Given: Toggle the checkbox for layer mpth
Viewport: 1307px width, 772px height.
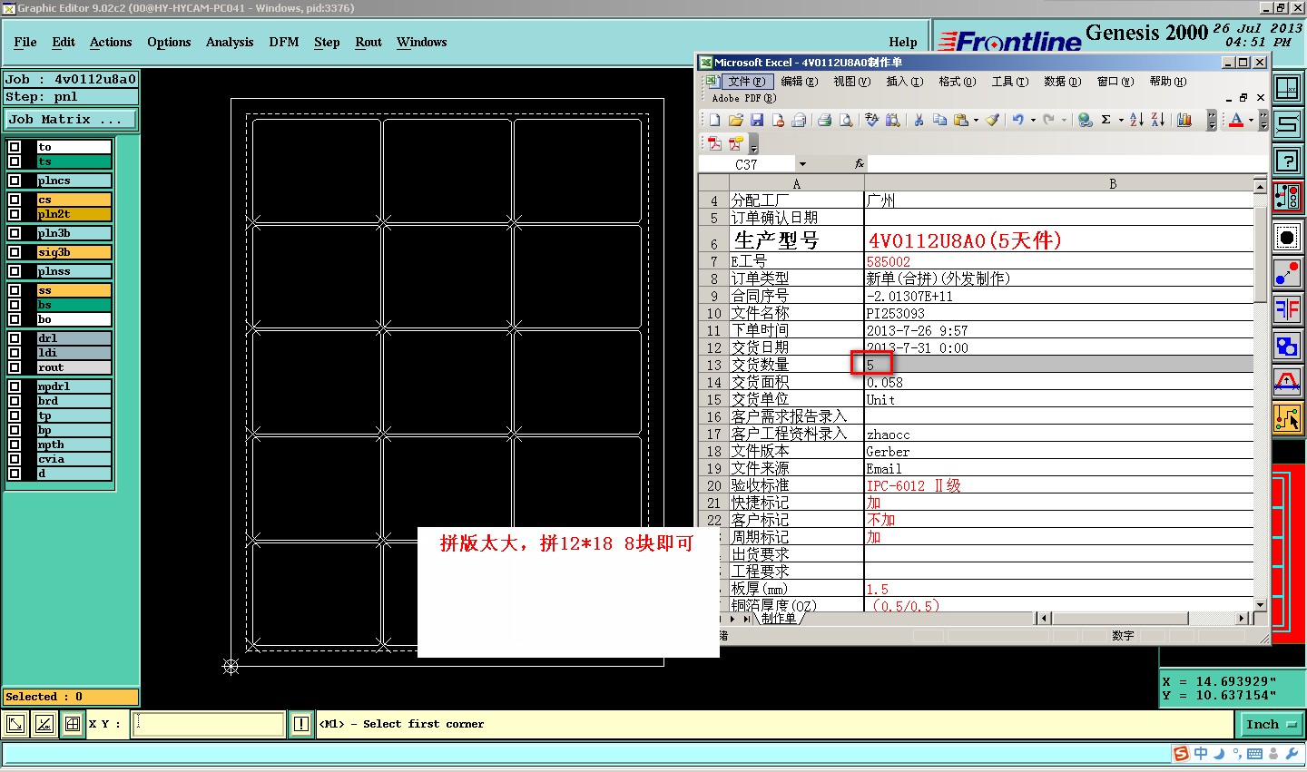Looking at the screenshot, I should point(15,445).
